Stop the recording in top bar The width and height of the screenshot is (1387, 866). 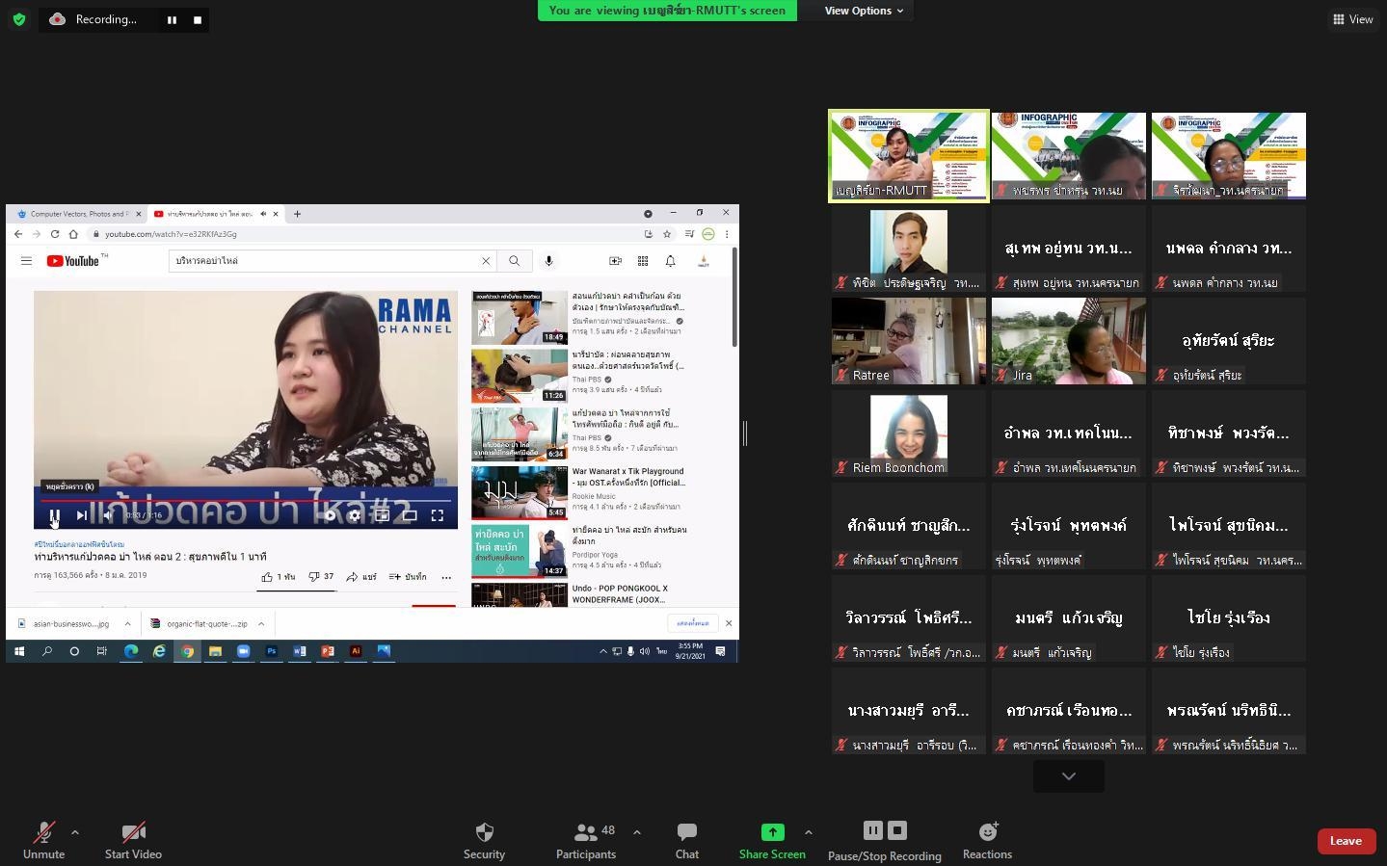[198, 19]
